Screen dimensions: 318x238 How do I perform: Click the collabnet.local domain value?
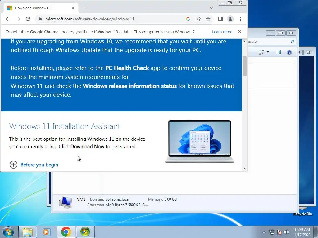pyautogui.click(x=117, y=199)
